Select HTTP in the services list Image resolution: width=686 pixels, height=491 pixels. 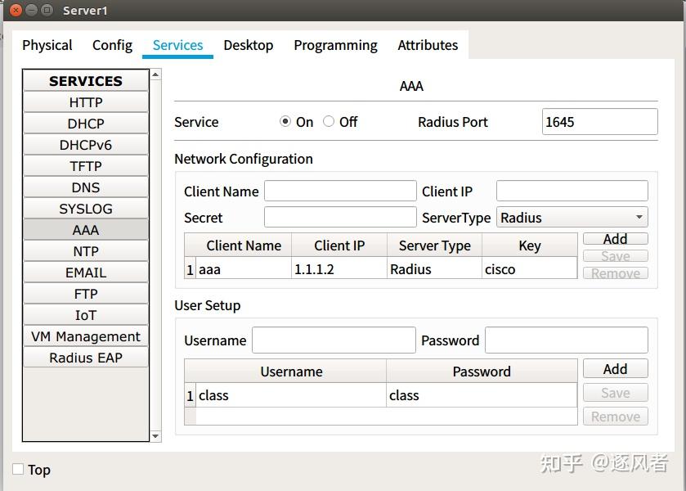pos(86,102)
